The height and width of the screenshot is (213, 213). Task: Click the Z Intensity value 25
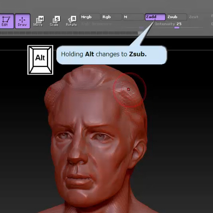179,24
